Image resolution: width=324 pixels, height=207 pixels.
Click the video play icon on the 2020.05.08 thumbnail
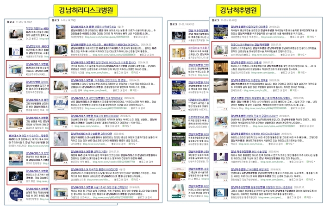click(x=216, y=91)
